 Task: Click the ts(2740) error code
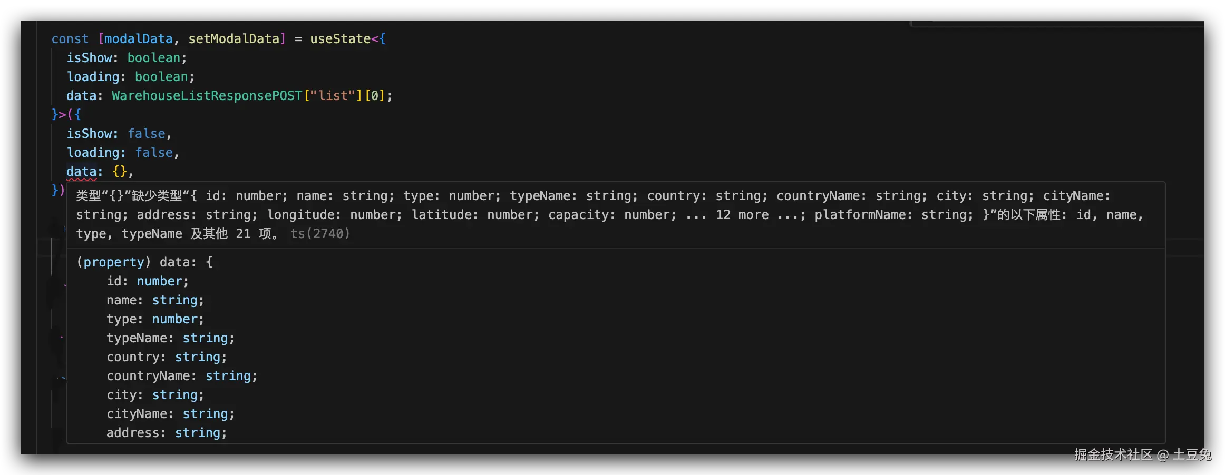point(320,234)
